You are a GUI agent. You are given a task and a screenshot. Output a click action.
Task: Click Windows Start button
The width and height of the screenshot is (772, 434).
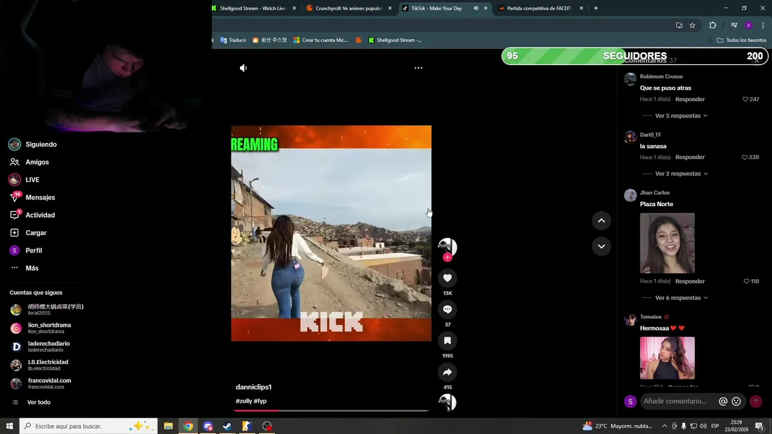point(10,426)
